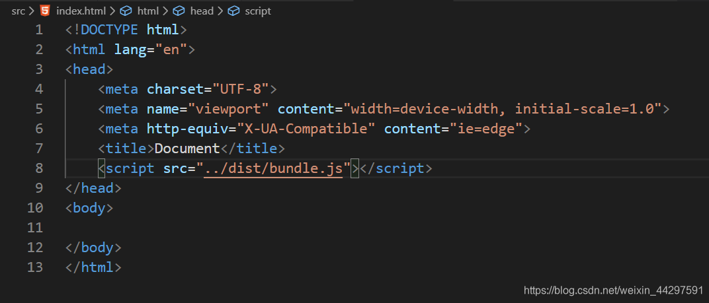
Task: Click the lang attribute on line 2
Action: coord(130,50)
